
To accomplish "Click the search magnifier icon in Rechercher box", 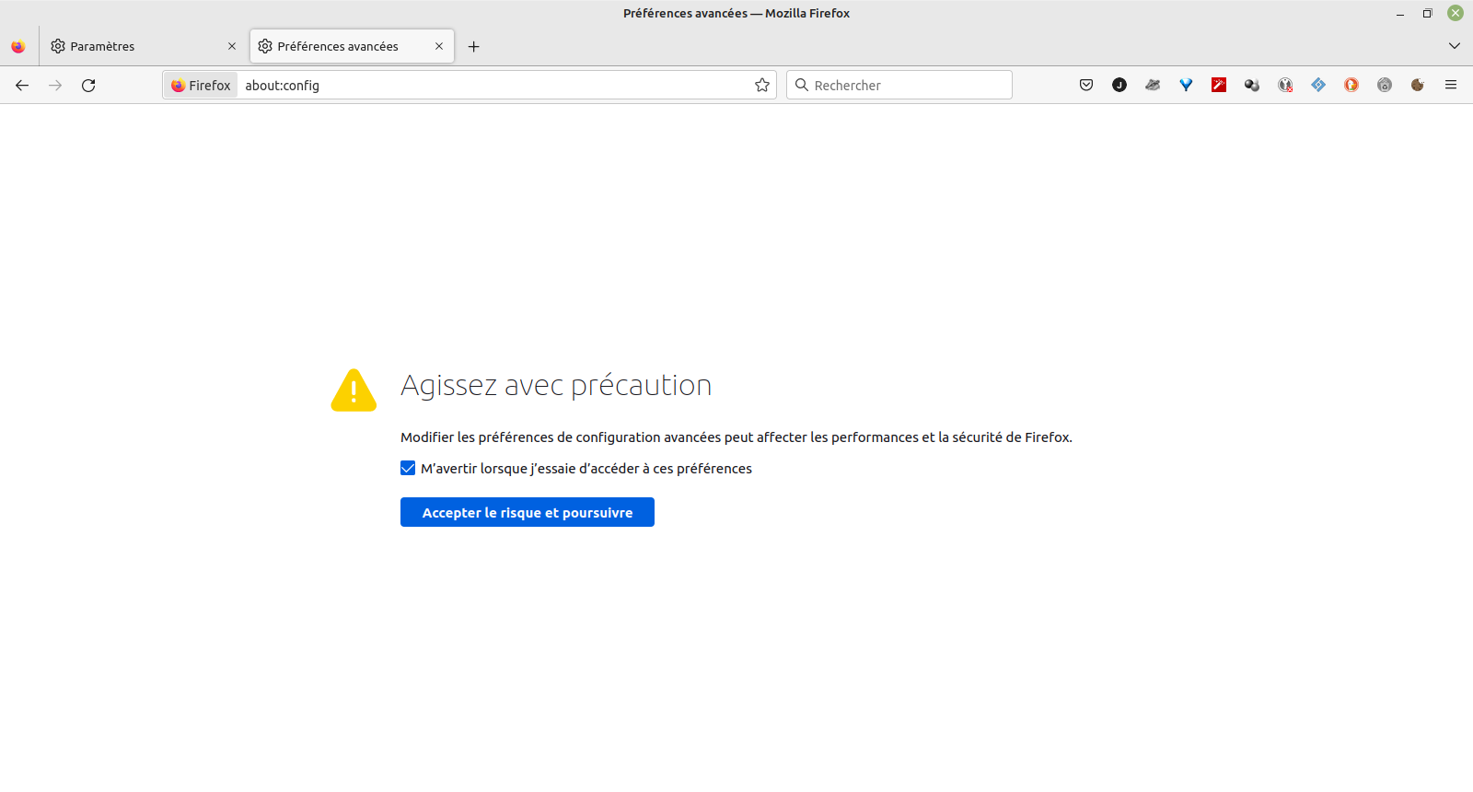I will click(x=802, y=85).
